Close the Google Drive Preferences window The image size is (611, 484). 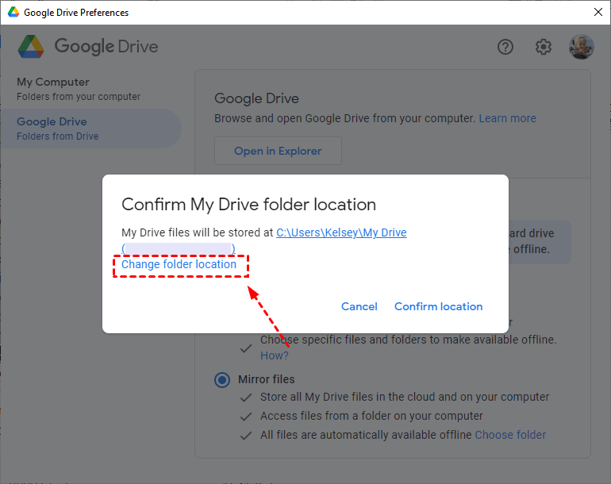click(x=598, y=13)
